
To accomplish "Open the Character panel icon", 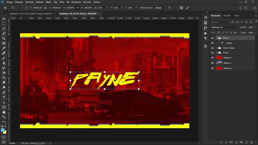I will 206,17.
